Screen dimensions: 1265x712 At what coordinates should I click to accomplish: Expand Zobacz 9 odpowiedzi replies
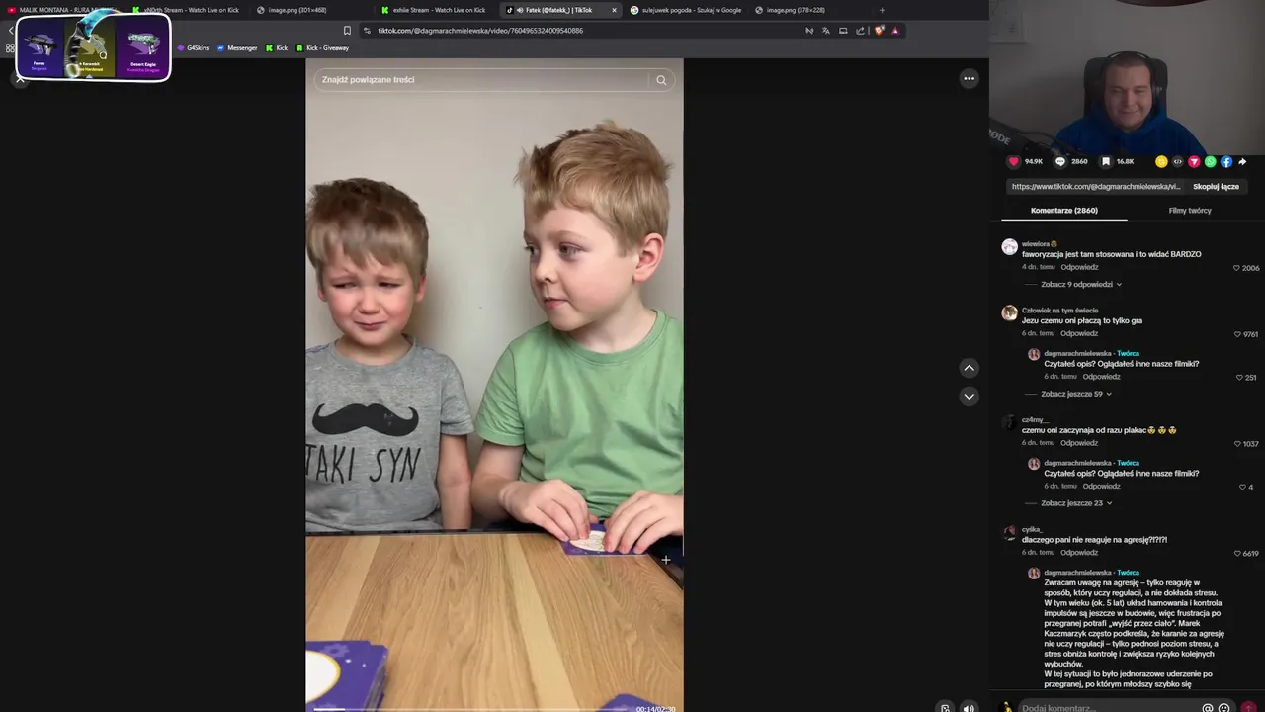(x=1080, y=284)
